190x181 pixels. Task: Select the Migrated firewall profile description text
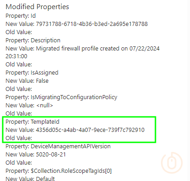(x=98, y=49)
